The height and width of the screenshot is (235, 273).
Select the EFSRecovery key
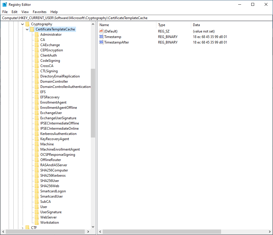click(x=50, y=97)
